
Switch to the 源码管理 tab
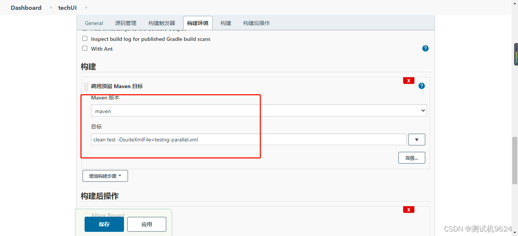126,23
